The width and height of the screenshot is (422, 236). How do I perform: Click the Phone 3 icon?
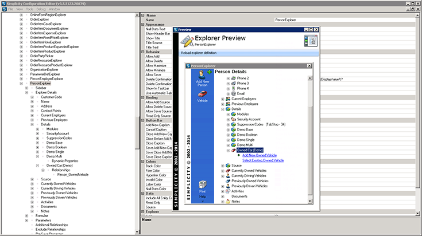pos(233,83)
